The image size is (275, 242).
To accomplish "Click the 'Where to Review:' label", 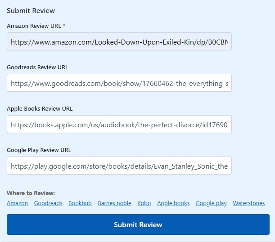I will pos(31,193).
